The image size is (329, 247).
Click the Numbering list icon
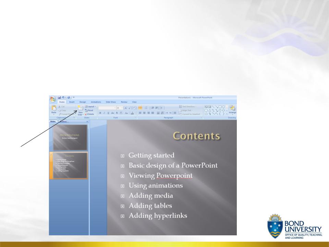tap(147, 108)
